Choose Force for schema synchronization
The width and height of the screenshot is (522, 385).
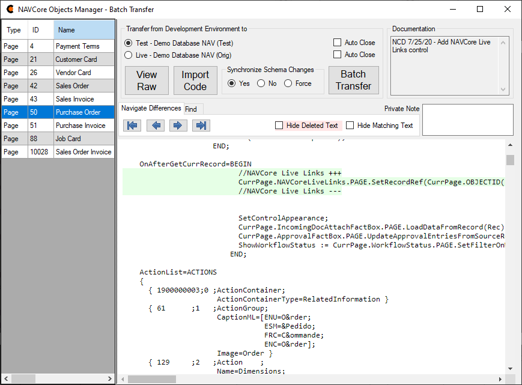point(288,83)
